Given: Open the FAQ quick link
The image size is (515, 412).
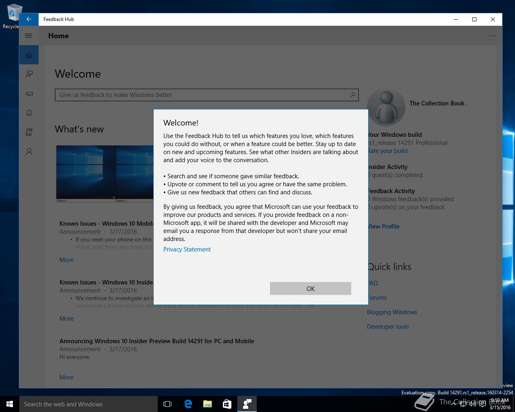Looking at the screenshot, I should pos(373,283).
